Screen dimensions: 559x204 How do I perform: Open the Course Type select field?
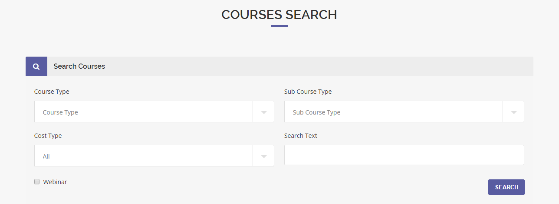[154, 112]
